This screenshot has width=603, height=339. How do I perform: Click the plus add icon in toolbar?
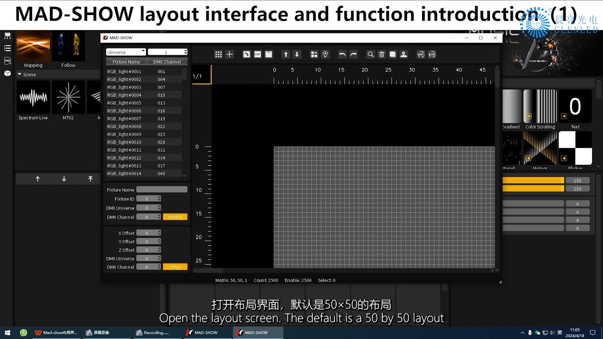coord(229,55)
